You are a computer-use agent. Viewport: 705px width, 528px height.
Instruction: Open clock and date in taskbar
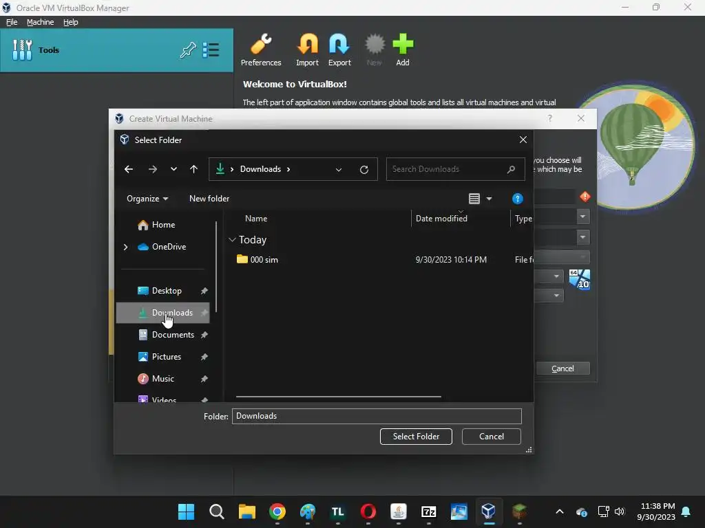[x=656, y=511]
